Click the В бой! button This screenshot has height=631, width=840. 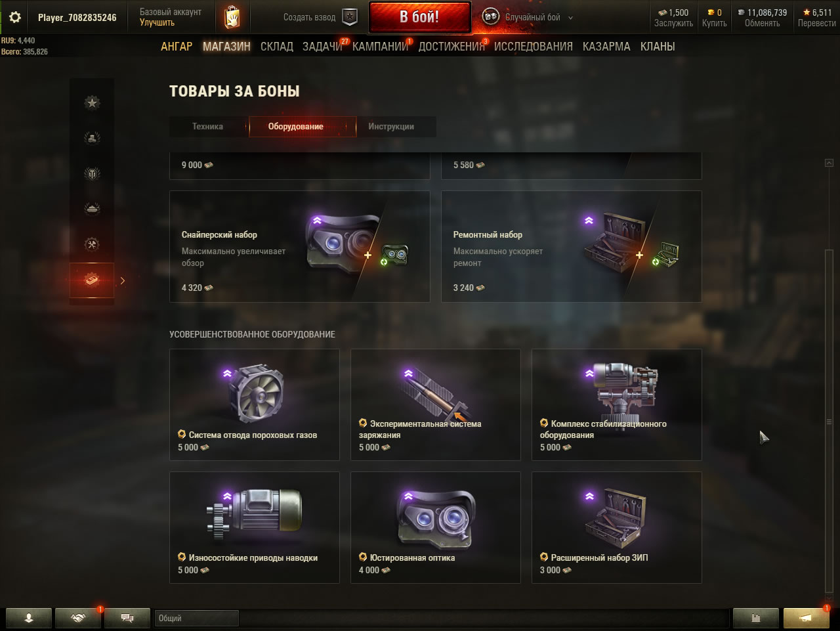tap(420, 17)
